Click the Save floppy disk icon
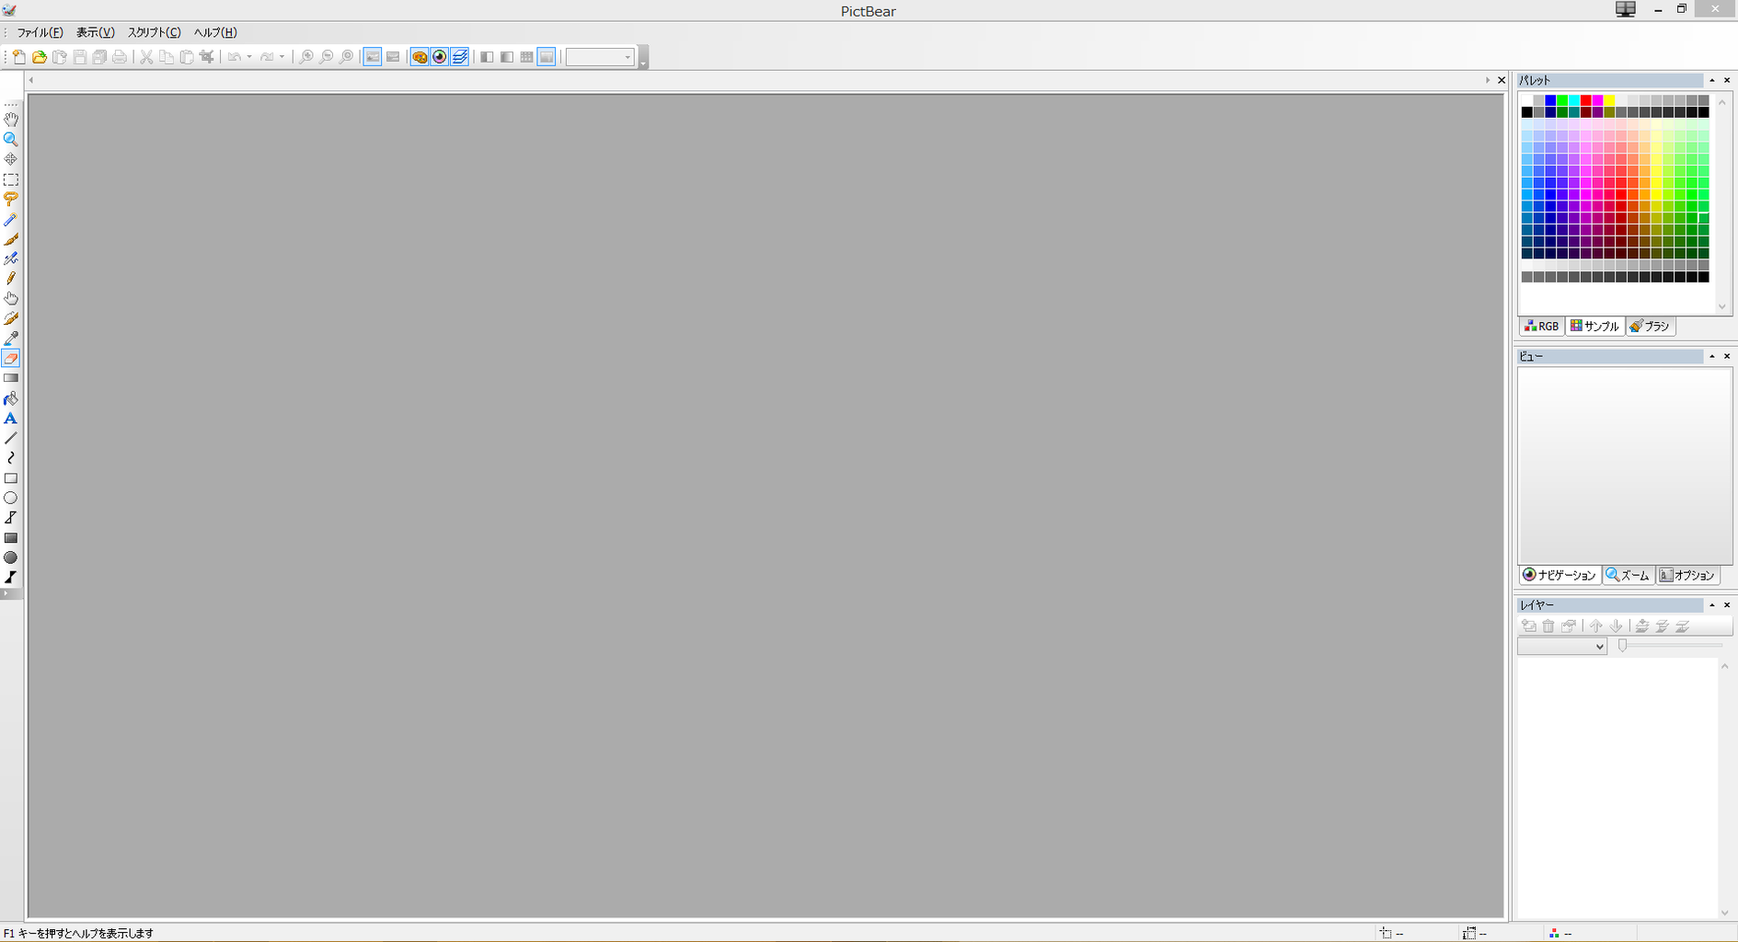1738x942 pixels. tap(80, 57)
